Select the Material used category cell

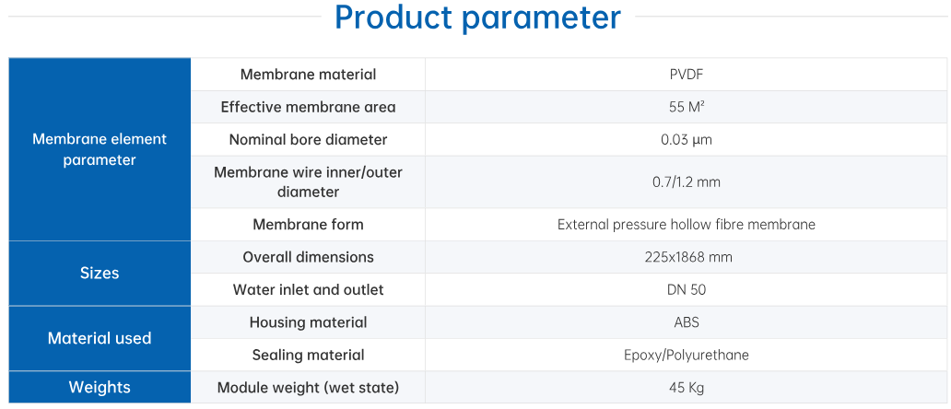tap(100, 338)
